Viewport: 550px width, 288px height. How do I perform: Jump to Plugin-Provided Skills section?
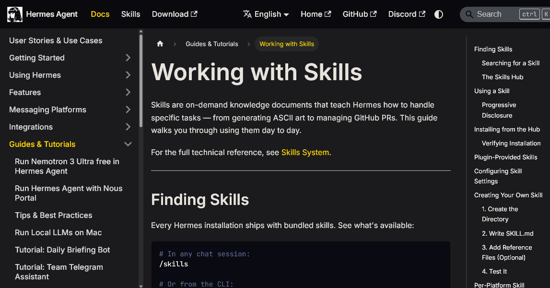506,157
